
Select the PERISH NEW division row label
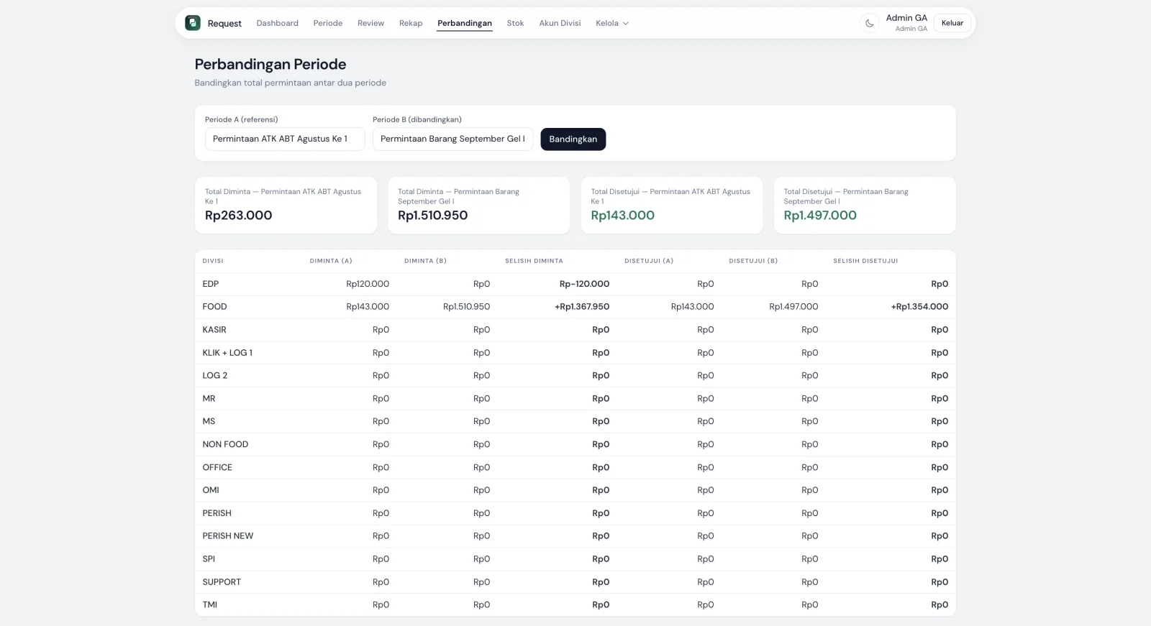pyautogui.click(x=228, y=536)
